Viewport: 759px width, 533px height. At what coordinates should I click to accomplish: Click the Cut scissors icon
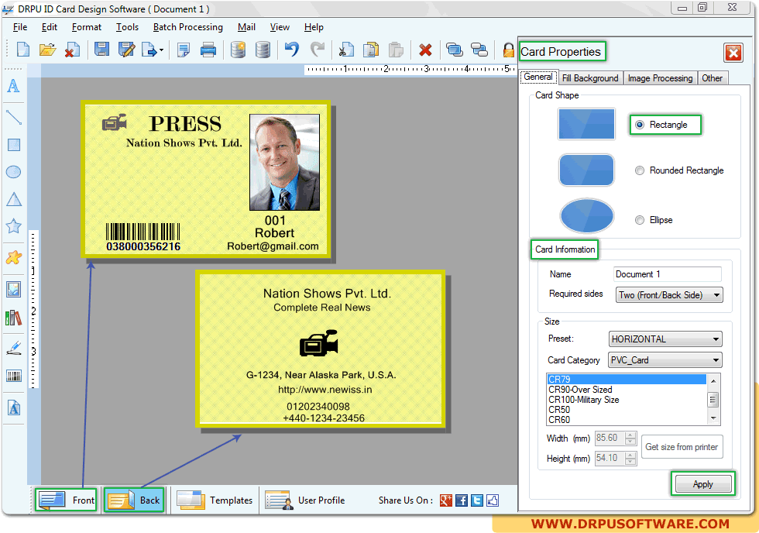(x=346, y=50)
